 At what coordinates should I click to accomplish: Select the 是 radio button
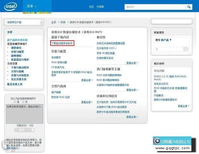coord(15,102)
